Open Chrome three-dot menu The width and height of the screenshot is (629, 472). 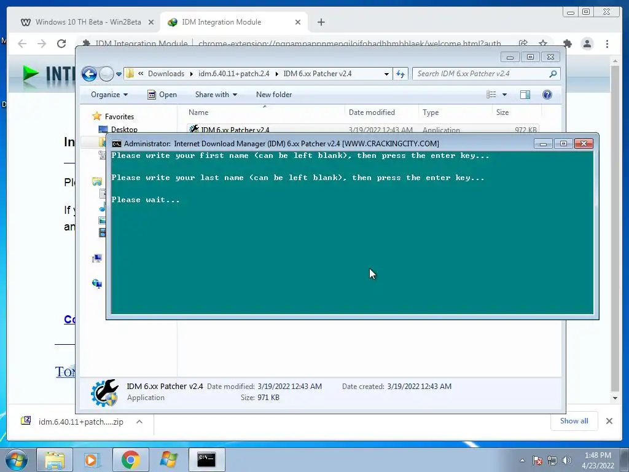[x=607, y=44]
